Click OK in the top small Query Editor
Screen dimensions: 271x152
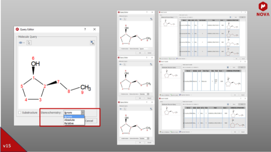[140, 53]
